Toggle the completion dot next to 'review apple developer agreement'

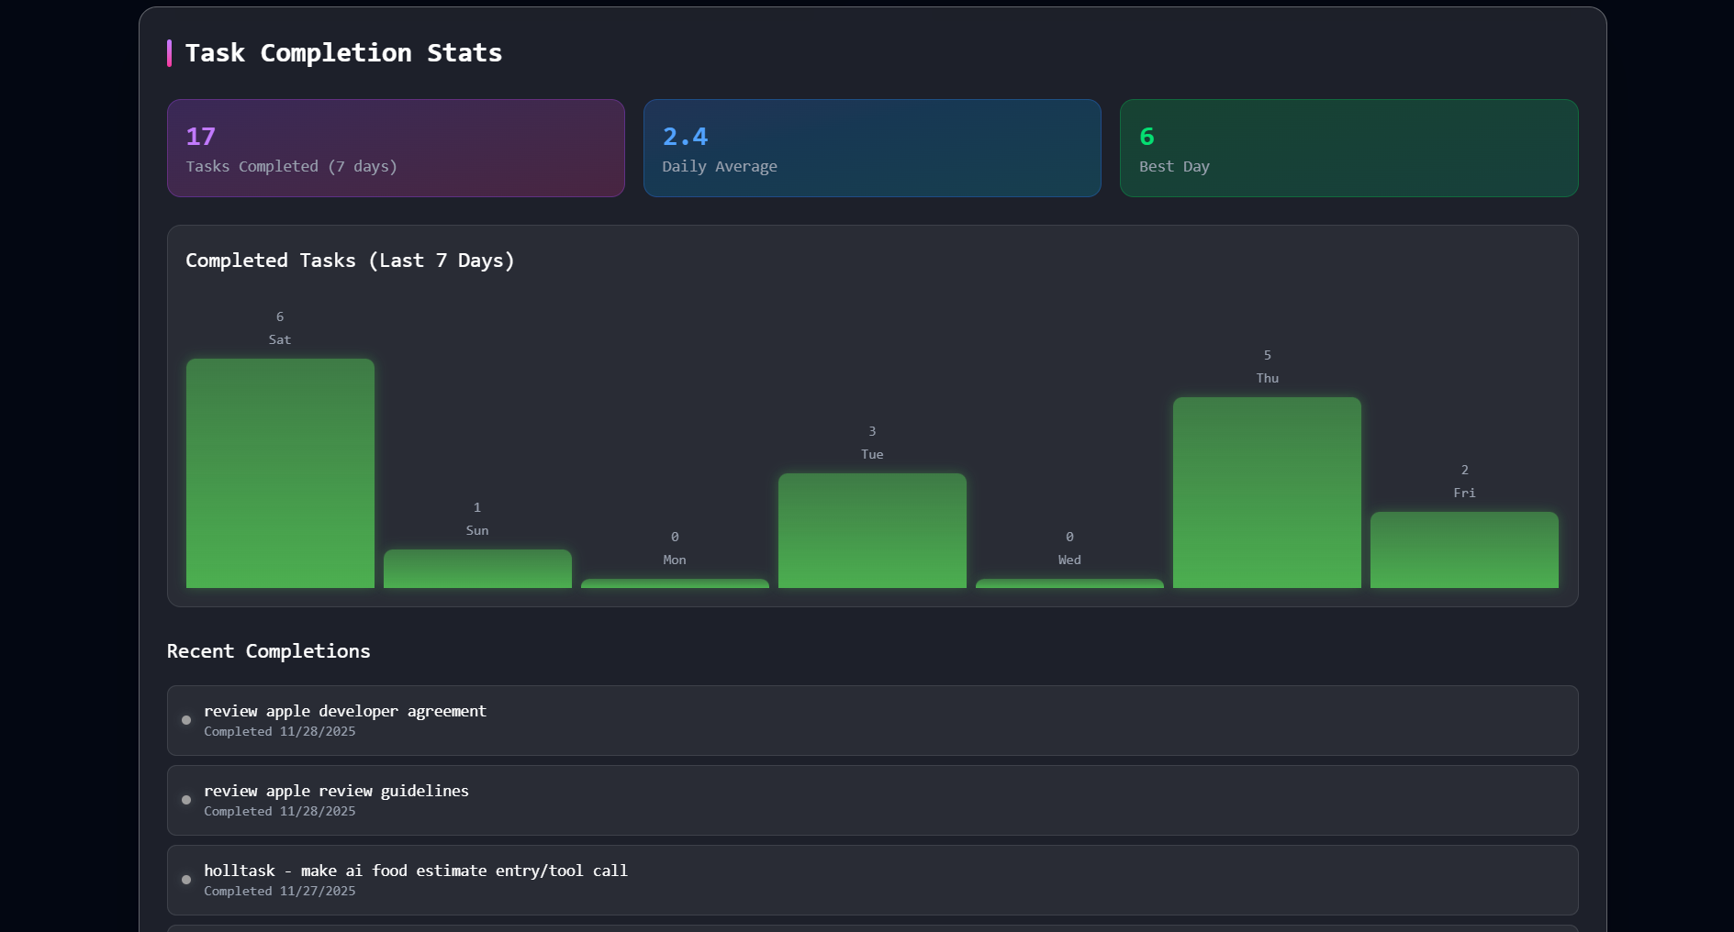click(x=187, y=720)
